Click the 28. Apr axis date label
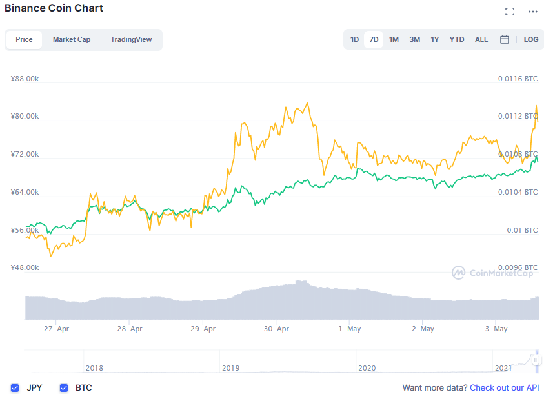Image resolution: width=544 pixels, height=397 pixels. pyautogui.click(x=130, y=329)
